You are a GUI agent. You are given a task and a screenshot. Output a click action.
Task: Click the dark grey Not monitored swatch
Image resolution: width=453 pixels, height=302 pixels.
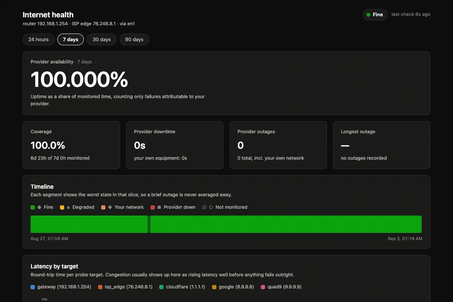pyautogui.click(x=205, y=207)
